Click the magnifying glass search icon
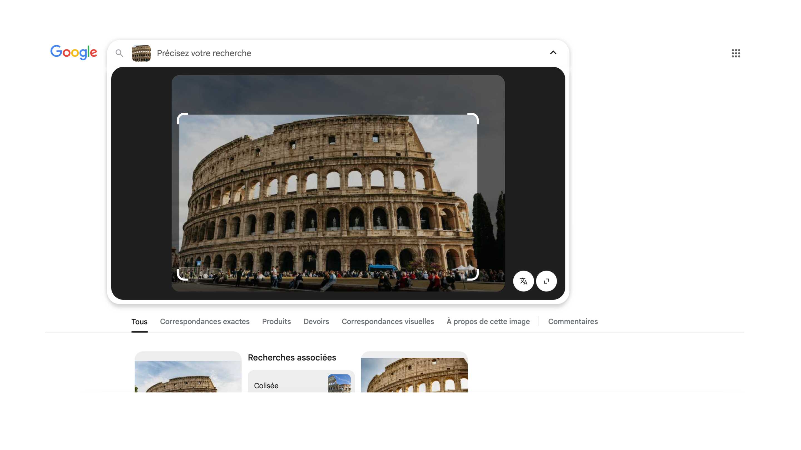The width and height of the screenshot is (801, 450). pos(119,53)
